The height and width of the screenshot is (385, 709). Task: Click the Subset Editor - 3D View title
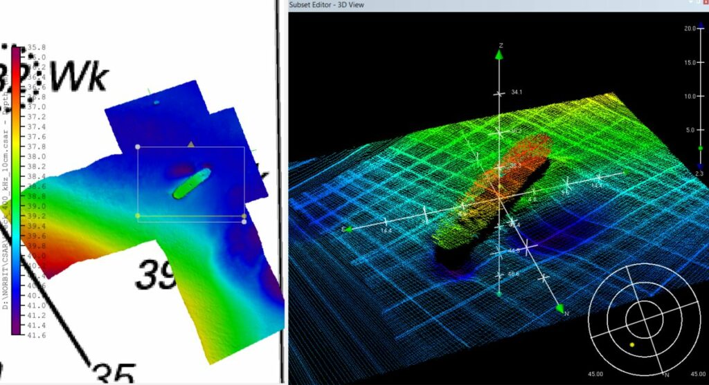tap(327, 5)
